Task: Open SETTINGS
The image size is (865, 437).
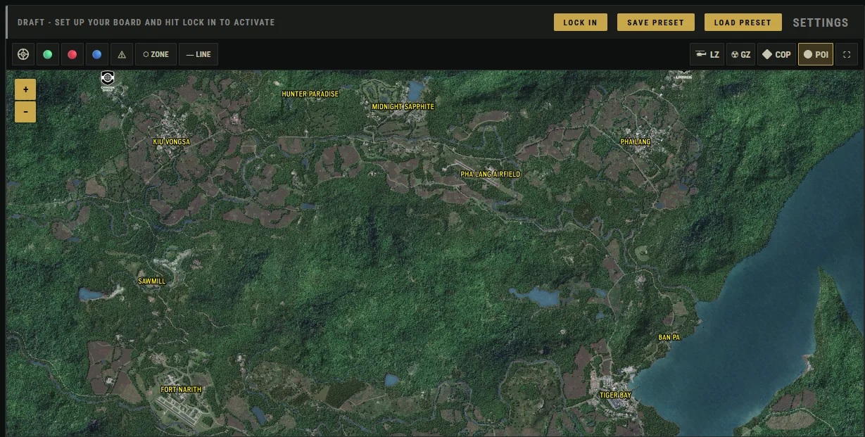Action: pos(821,23)
